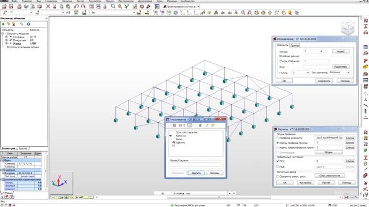Click the magnifier search icon in Object Inspector
The height and width of the screenshot is (207, 369).
pos(22,24)
